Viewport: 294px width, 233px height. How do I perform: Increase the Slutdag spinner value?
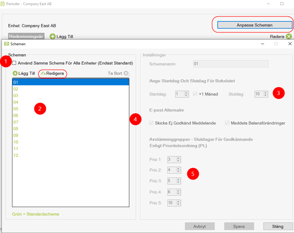[x=265, y=93]
